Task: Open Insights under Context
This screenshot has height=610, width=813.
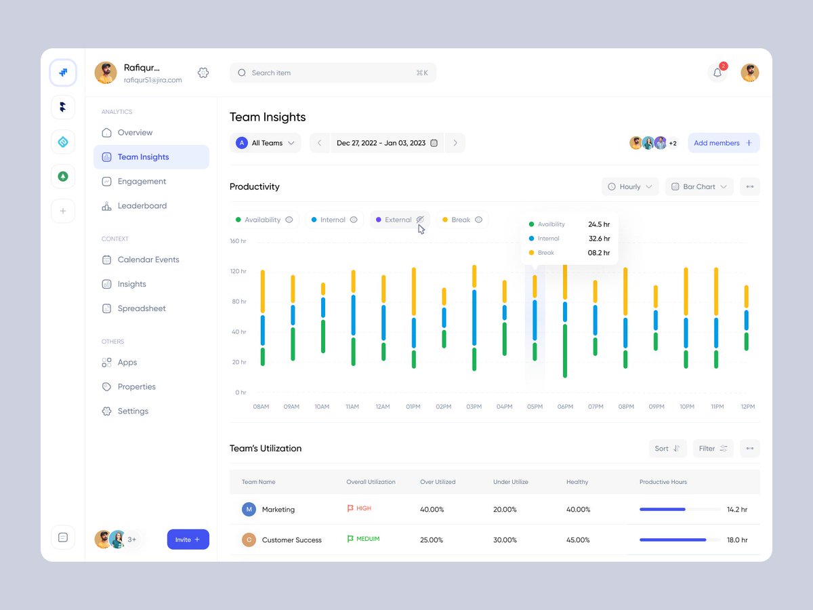Action: coord(151,284)
